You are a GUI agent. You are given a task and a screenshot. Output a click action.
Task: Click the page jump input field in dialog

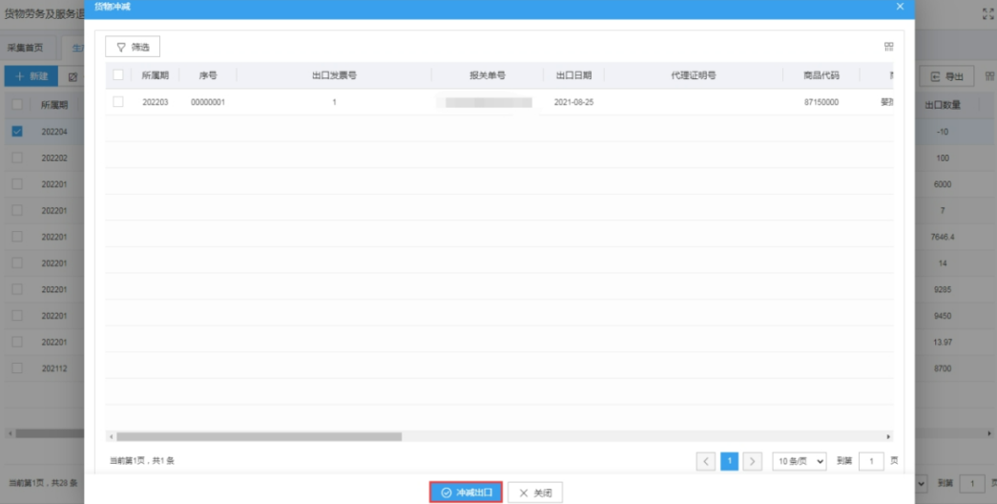click(x=870, y=461)
